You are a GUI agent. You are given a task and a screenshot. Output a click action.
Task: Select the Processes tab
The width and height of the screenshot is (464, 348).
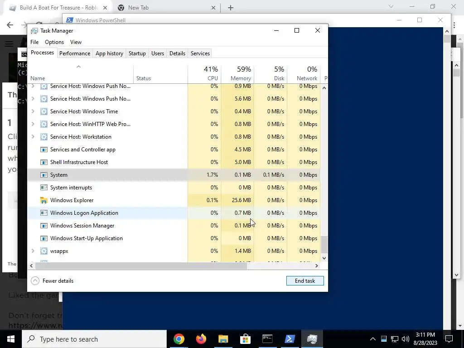[x=42, y=53]
